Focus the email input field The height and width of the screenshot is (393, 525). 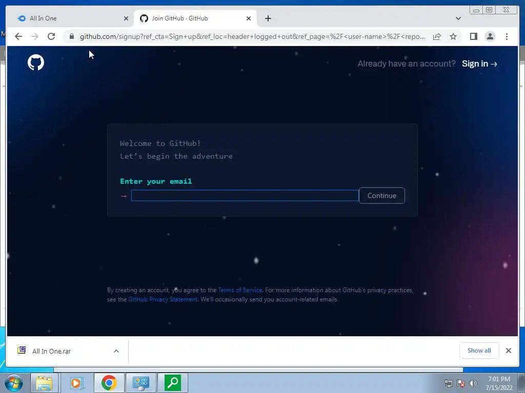pos(245,195)
